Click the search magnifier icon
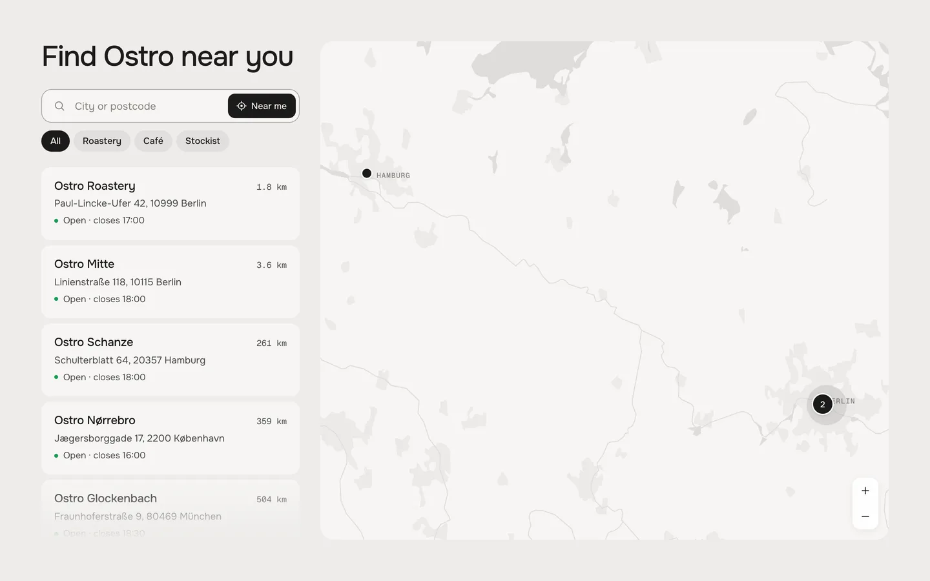The width and height of the screenshot is (930, 581). click(59, 106)
